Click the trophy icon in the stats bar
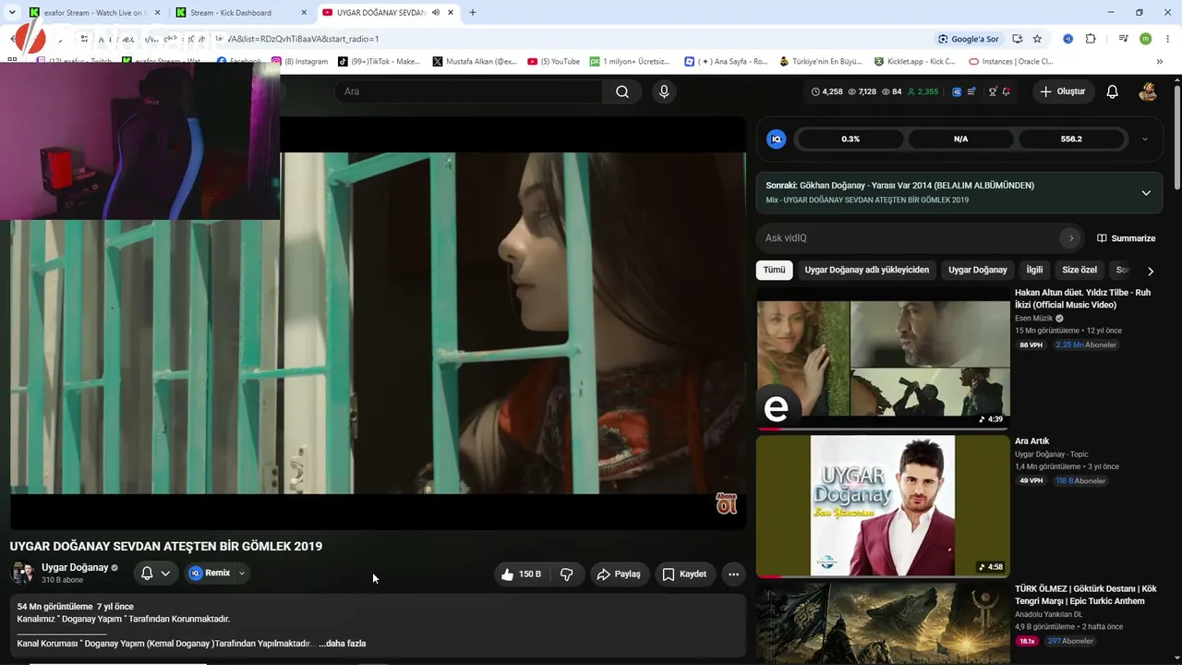The image size is (1182, 665). coord(993,92)
